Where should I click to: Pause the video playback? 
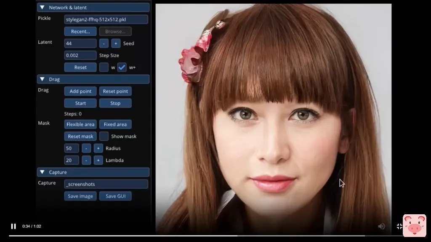(x=13, y=226)
